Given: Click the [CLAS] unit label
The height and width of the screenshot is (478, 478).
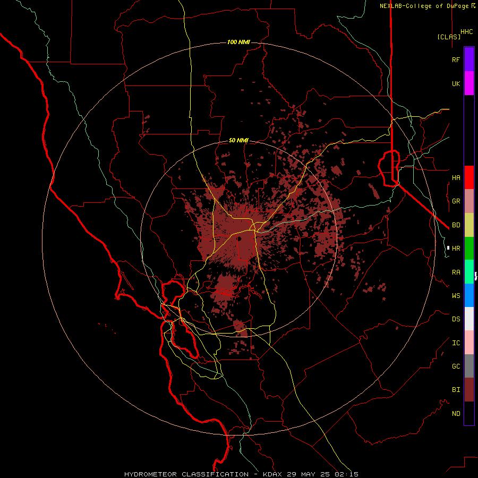Looking at the screenshot, I should pos(449,37).
